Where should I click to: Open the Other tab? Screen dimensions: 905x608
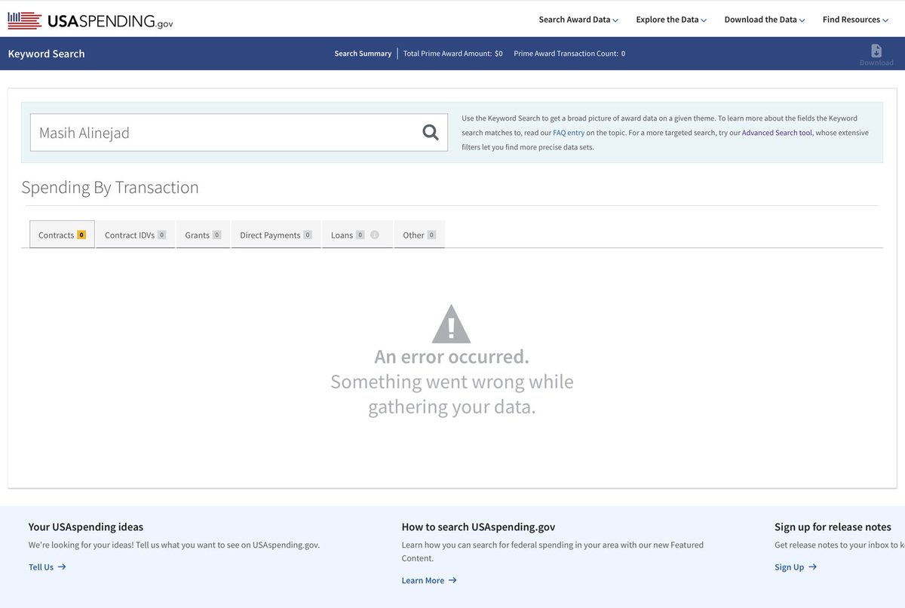coord(419,235)
